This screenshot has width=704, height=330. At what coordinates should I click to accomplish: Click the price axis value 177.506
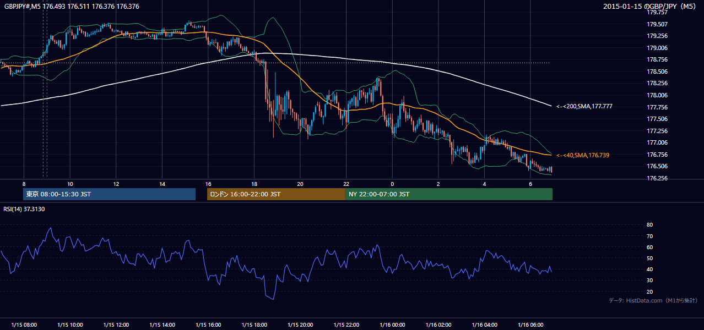[x=658, y=119]
